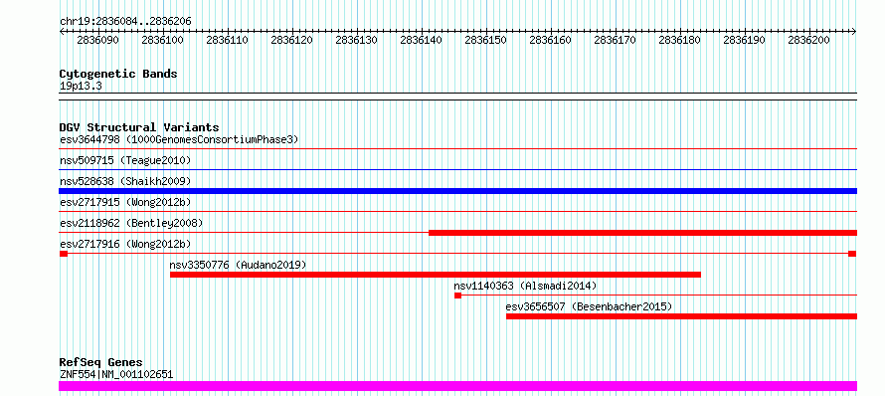Open variant nsv3350776 (Audano2019) label
885x396 pixels.
pyautogui.click(x=238, y=265)
